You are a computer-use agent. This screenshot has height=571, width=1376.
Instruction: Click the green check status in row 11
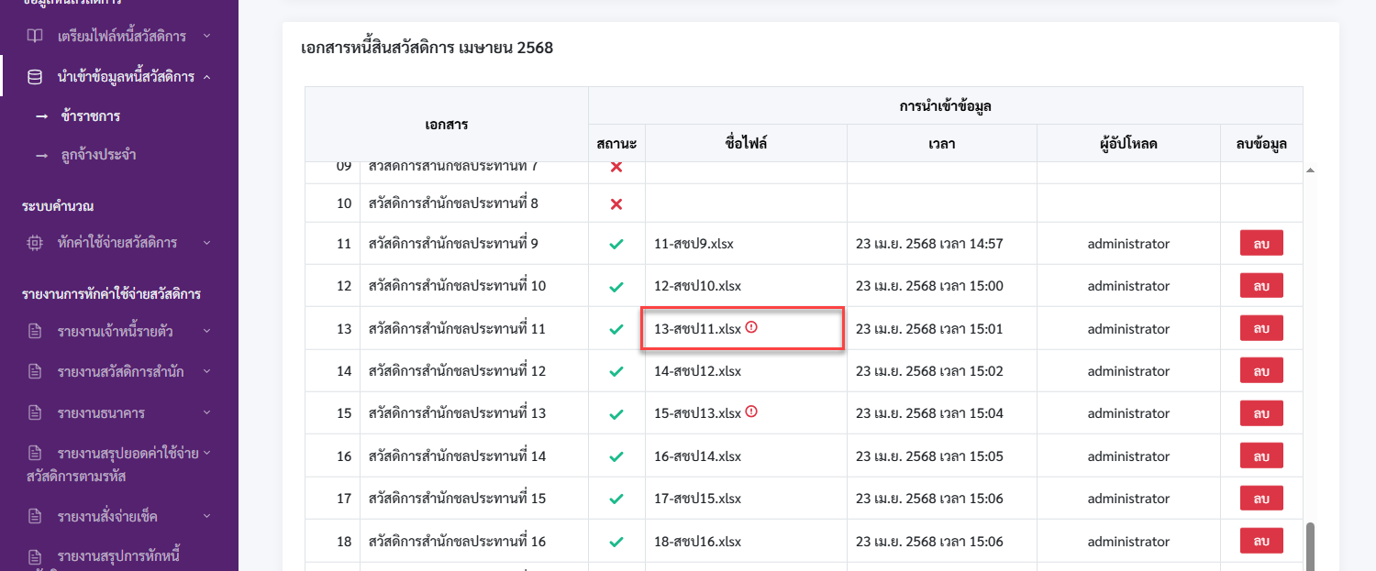pyautogui.click(x=616, y=245)
